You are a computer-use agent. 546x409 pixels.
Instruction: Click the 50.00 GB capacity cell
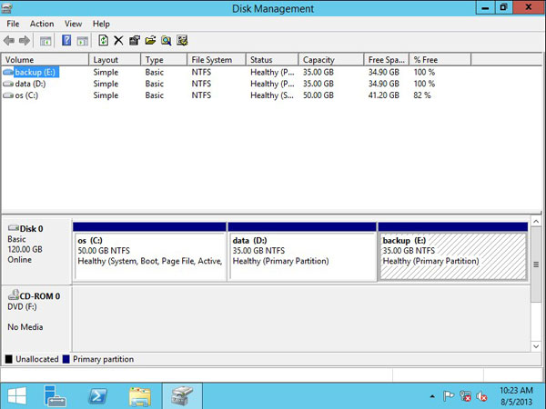point(318,95)
